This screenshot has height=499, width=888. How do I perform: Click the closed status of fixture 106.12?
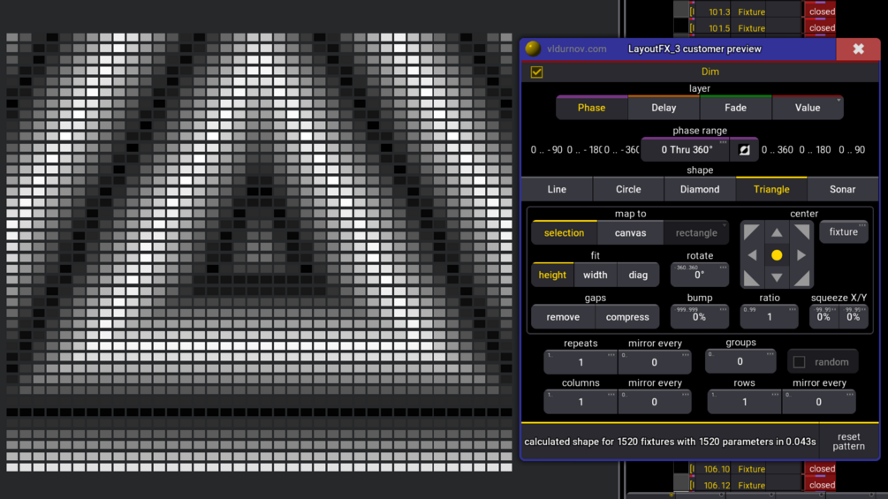click(x=822, y=486)
